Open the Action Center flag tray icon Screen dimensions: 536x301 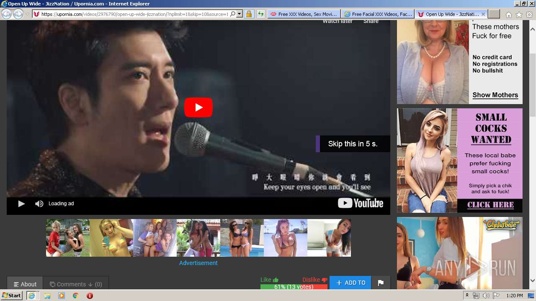pos(496,296)
